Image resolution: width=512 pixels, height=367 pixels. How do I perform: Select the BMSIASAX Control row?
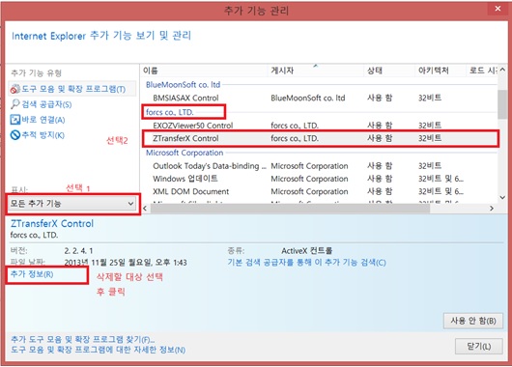click(320, 98)
